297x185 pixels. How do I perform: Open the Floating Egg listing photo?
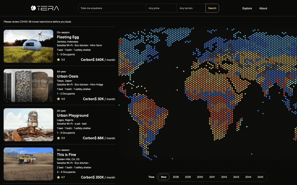pos(29,46)
